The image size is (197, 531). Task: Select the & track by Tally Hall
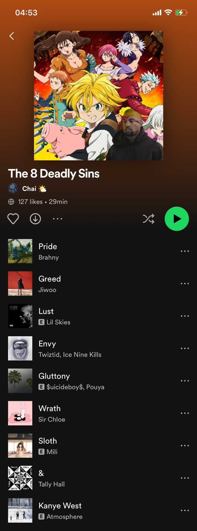pos(98,478)
